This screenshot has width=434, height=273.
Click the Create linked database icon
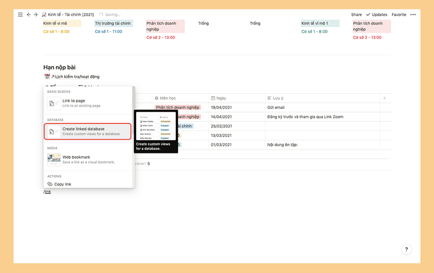tap(54, 132)
